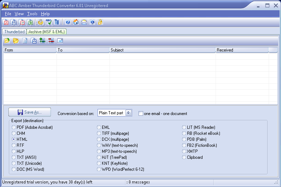This screenshot has height=187, width=281.
Task: Click the open folder with green arrow icon
Action: [7, 41]
